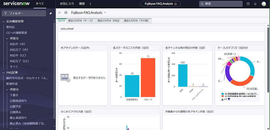Open the help question mark icon
270x130 pixels.
pos(248,4)
